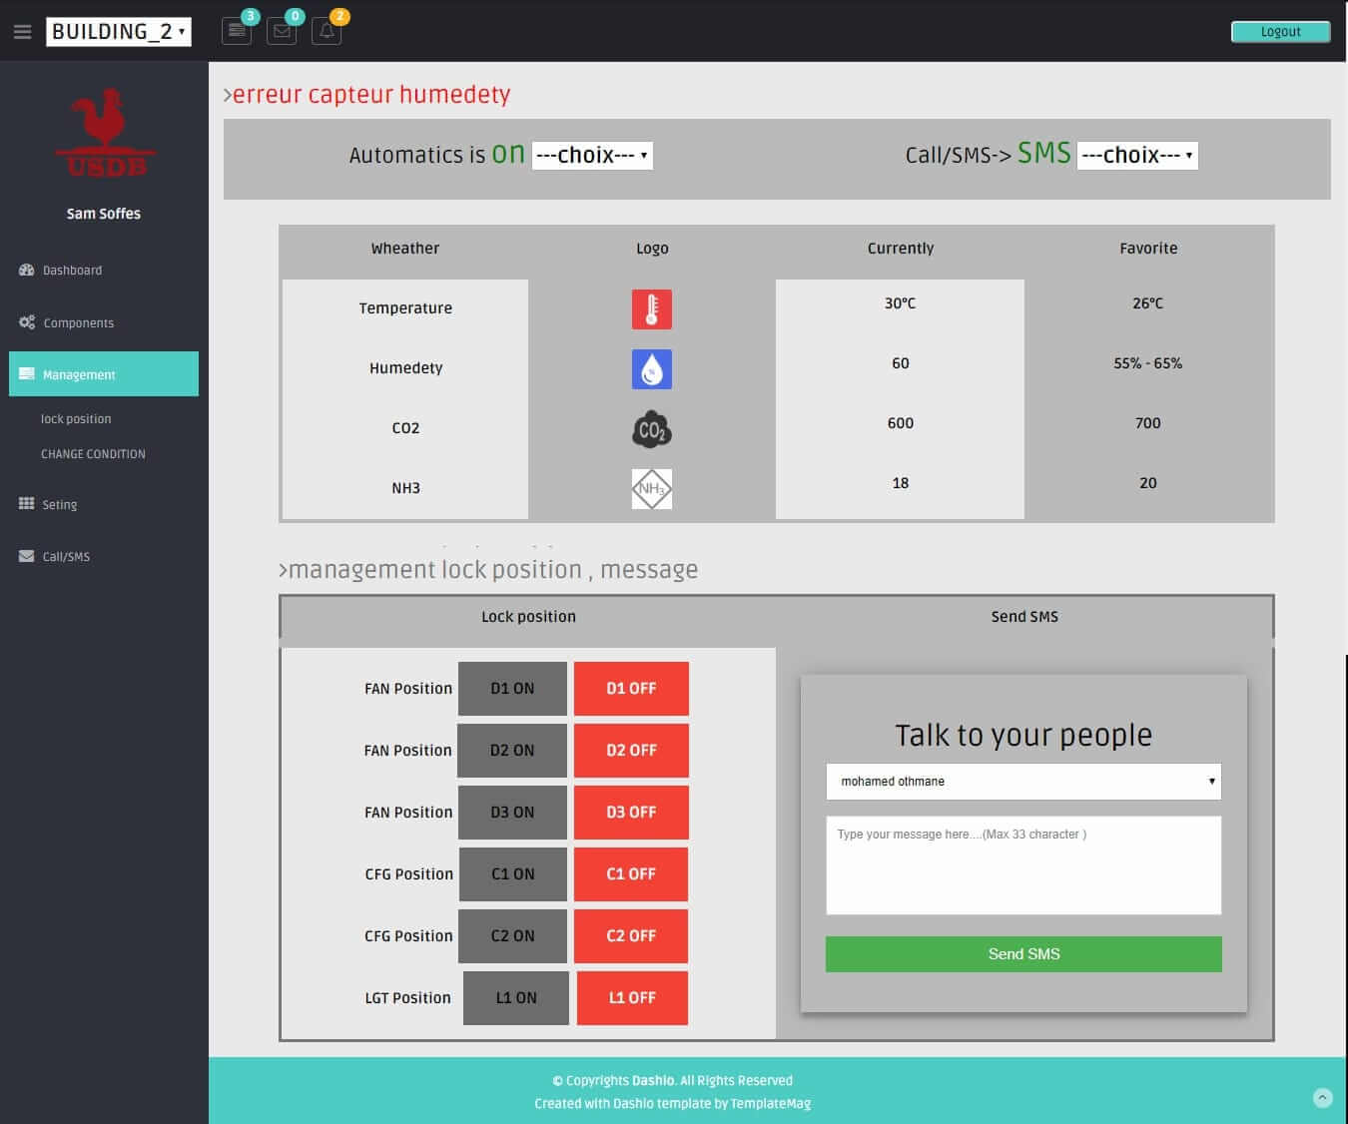Open the BUILDING_2 selector dropdown
Image resolution: width=1348 pixels, height=1124 pixels.
point(118,32)
